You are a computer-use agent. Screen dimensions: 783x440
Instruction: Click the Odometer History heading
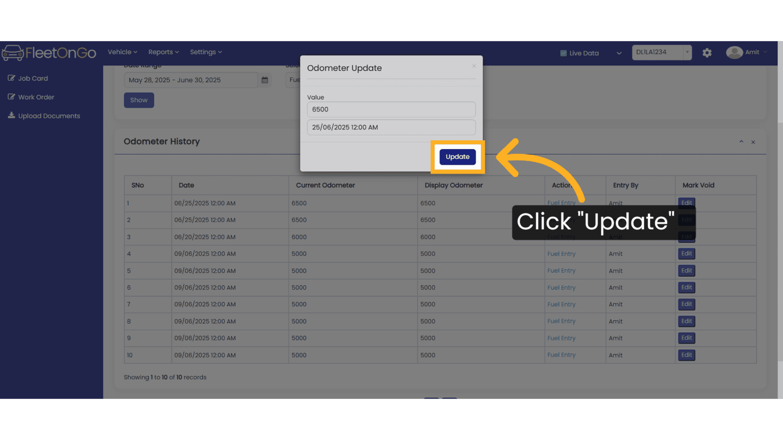[x=161, y=141]
